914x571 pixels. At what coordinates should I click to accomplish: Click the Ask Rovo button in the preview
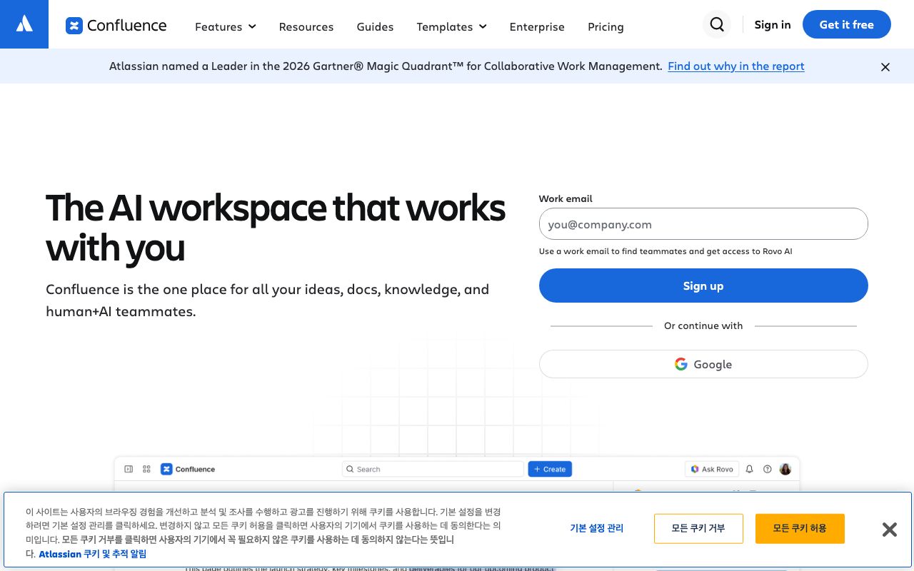[x=712, y=469]
